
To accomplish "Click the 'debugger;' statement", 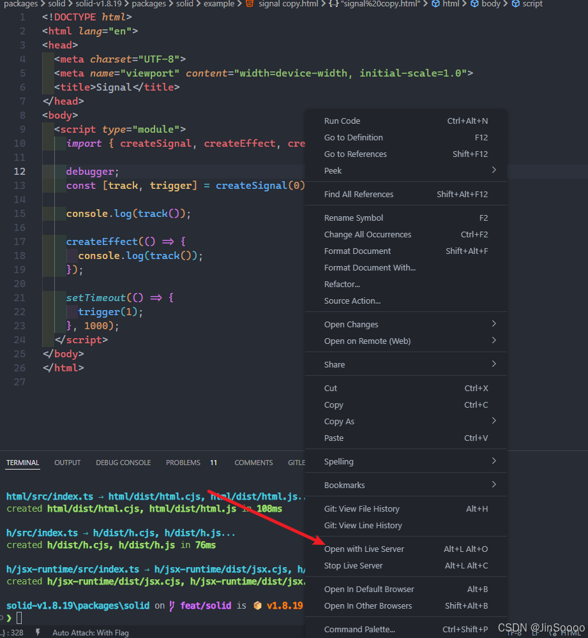I will click(x=93, y=172).
